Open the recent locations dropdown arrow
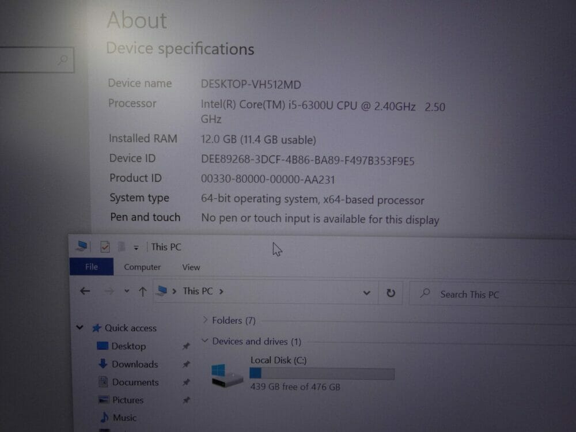 coord(127,291)
